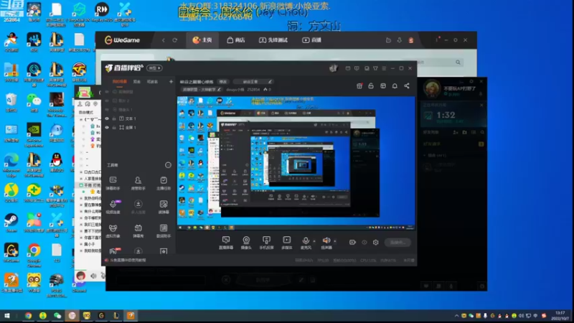This screenshot has height=323, width=574.
Task: Click the padlock icon above preview
Action: [371, 85]
